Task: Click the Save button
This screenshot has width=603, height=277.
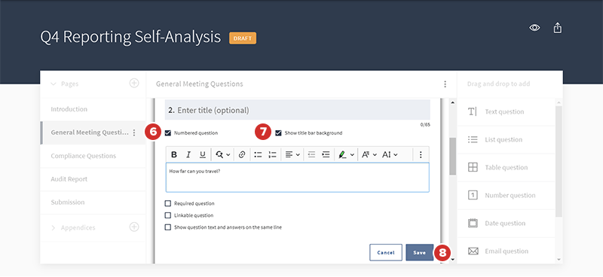Action: pos(420,252)
